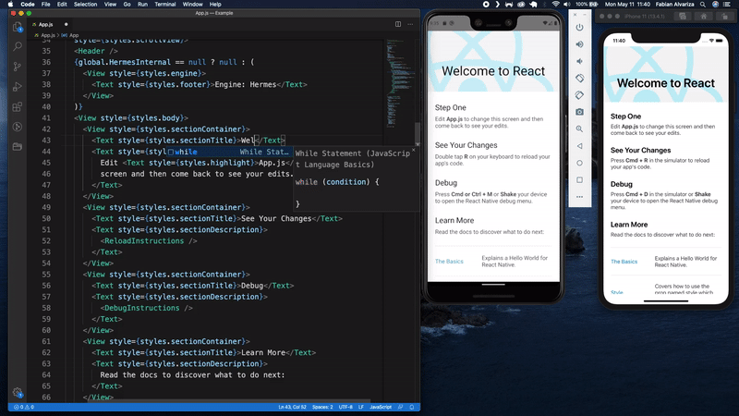Click the Learn More text on line 62
Screen dimensions: 739x416
click(x=263, y=352)
